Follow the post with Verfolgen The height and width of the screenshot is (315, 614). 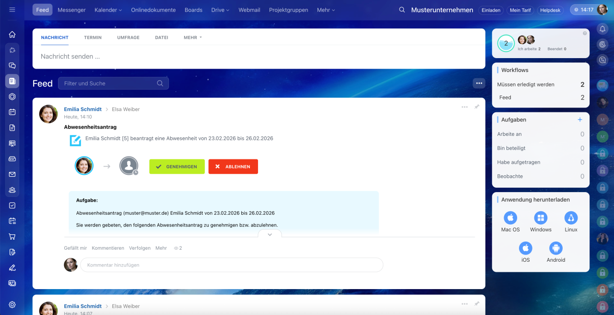click(140, 248)
